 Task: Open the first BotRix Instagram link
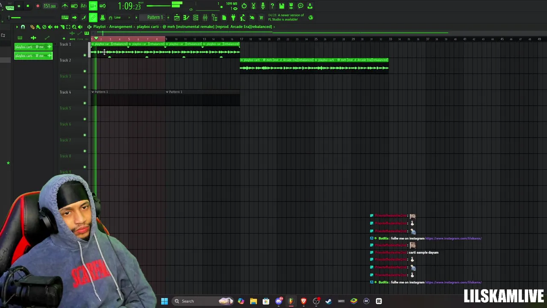(x=453, y=238)
